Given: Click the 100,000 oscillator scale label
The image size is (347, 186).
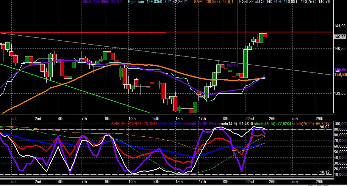Looking at the screenshot, I should point(340,124).
